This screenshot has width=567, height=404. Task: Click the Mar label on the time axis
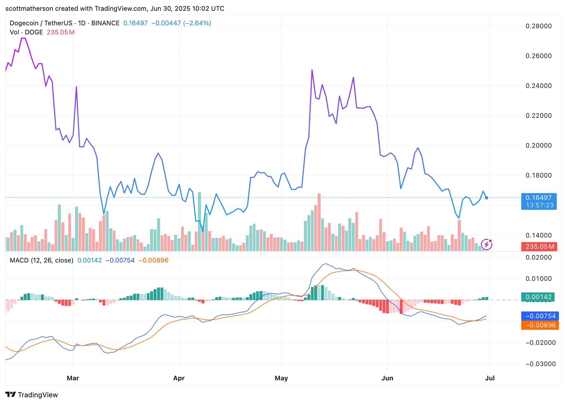[73, 378]
